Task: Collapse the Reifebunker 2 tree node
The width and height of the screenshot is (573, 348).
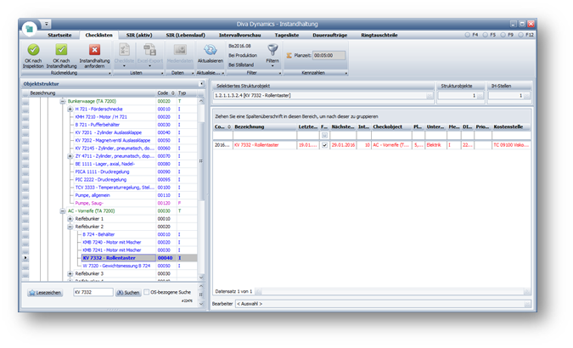Action: (x=70, y=227)
